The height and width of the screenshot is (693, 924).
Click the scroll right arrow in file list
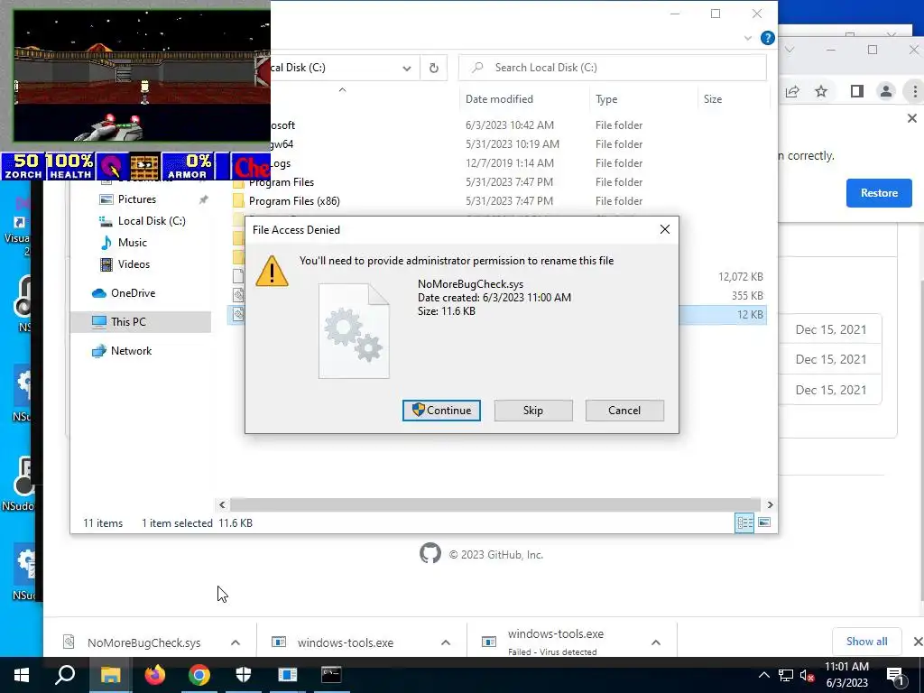[770, 505]
